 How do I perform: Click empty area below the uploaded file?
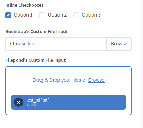pos(68,112)
